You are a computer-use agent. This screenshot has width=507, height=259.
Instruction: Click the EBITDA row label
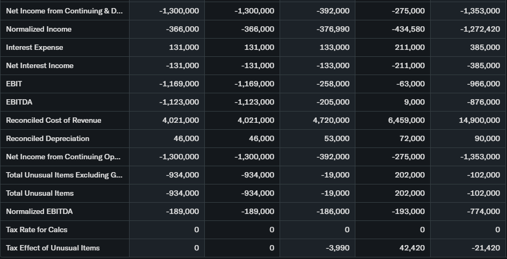19,102
